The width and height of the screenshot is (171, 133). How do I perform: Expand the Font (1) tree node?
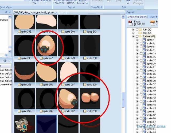coord(133,30)
